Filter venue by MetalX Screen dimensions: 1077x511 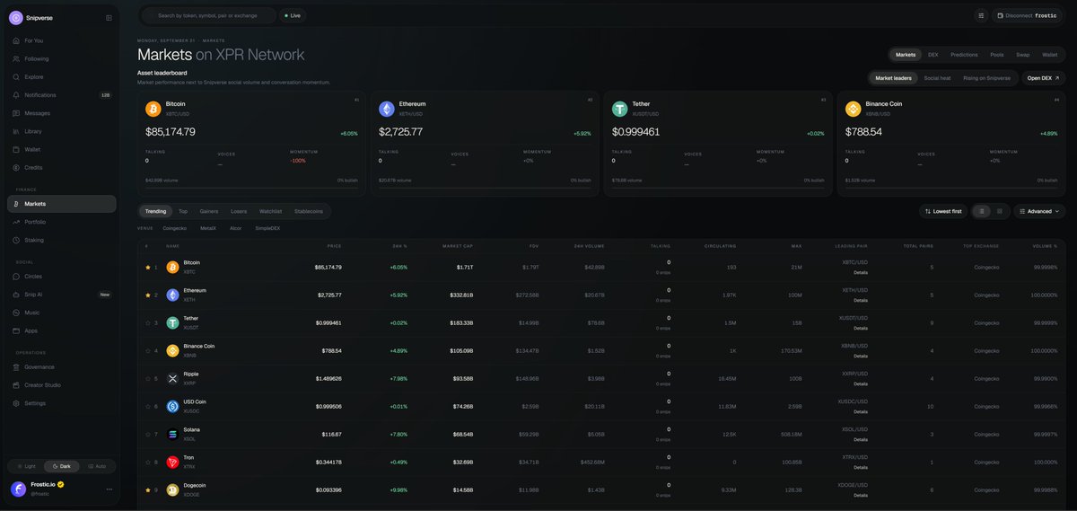click(208, 228)
